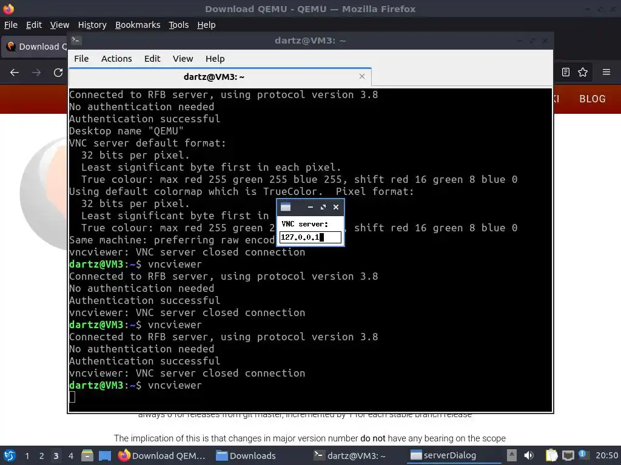
Task: Click the Firefox back arrow button
Action: (15, 73)
